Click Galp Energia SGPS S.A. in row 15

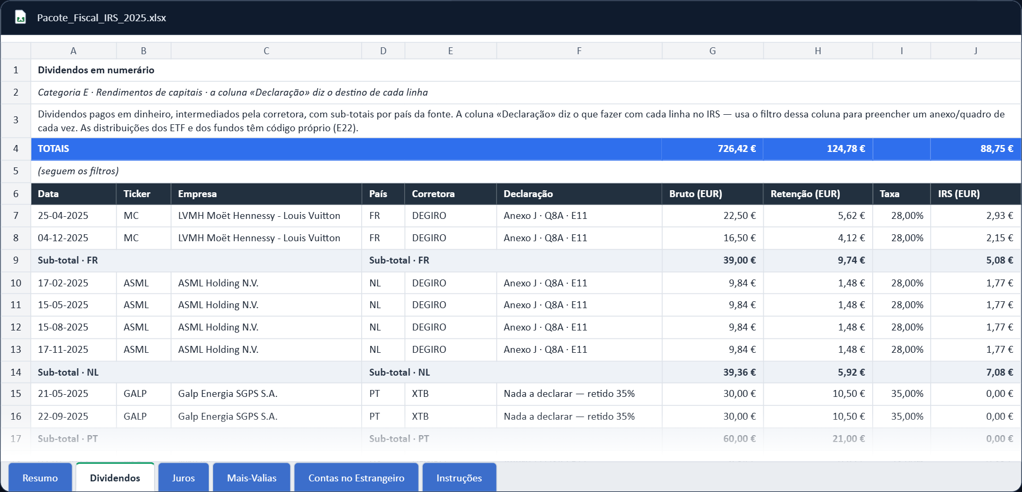[x=266, y=394]
